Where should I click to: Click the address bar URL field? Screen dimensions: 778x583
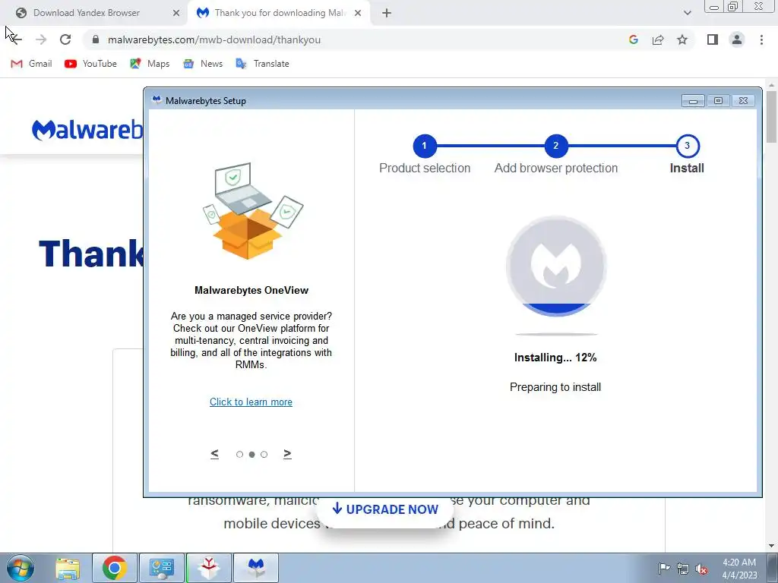347,39
